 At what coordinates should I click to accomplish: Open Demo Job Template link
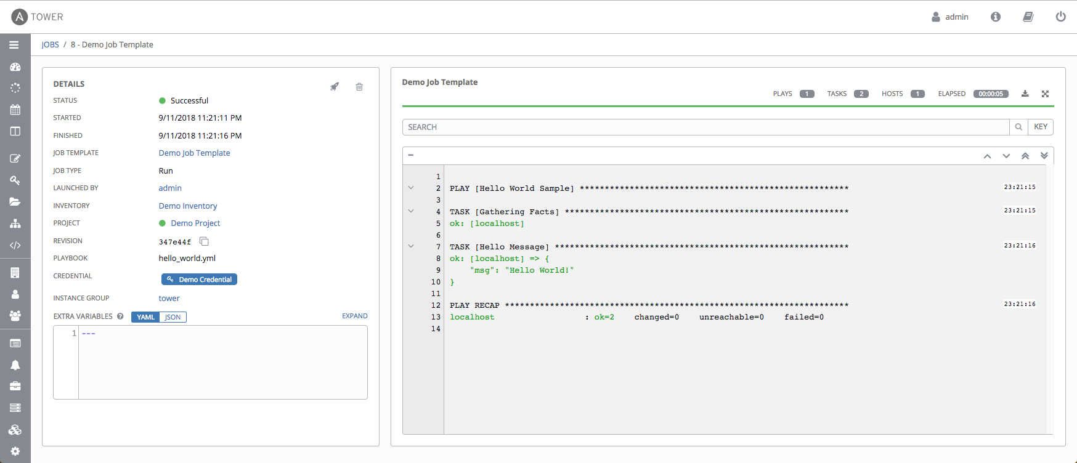pyautogui.click(x=194, y=153)
